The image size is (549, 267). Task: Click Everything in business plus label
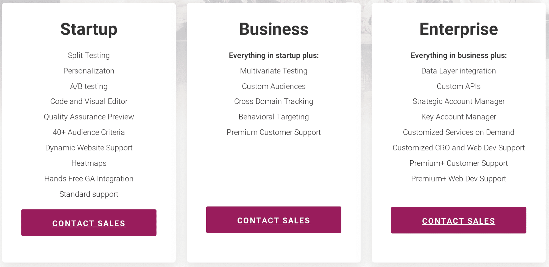(x=459, y=56)
